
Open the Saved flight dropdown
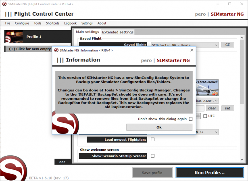pos(185,45)
